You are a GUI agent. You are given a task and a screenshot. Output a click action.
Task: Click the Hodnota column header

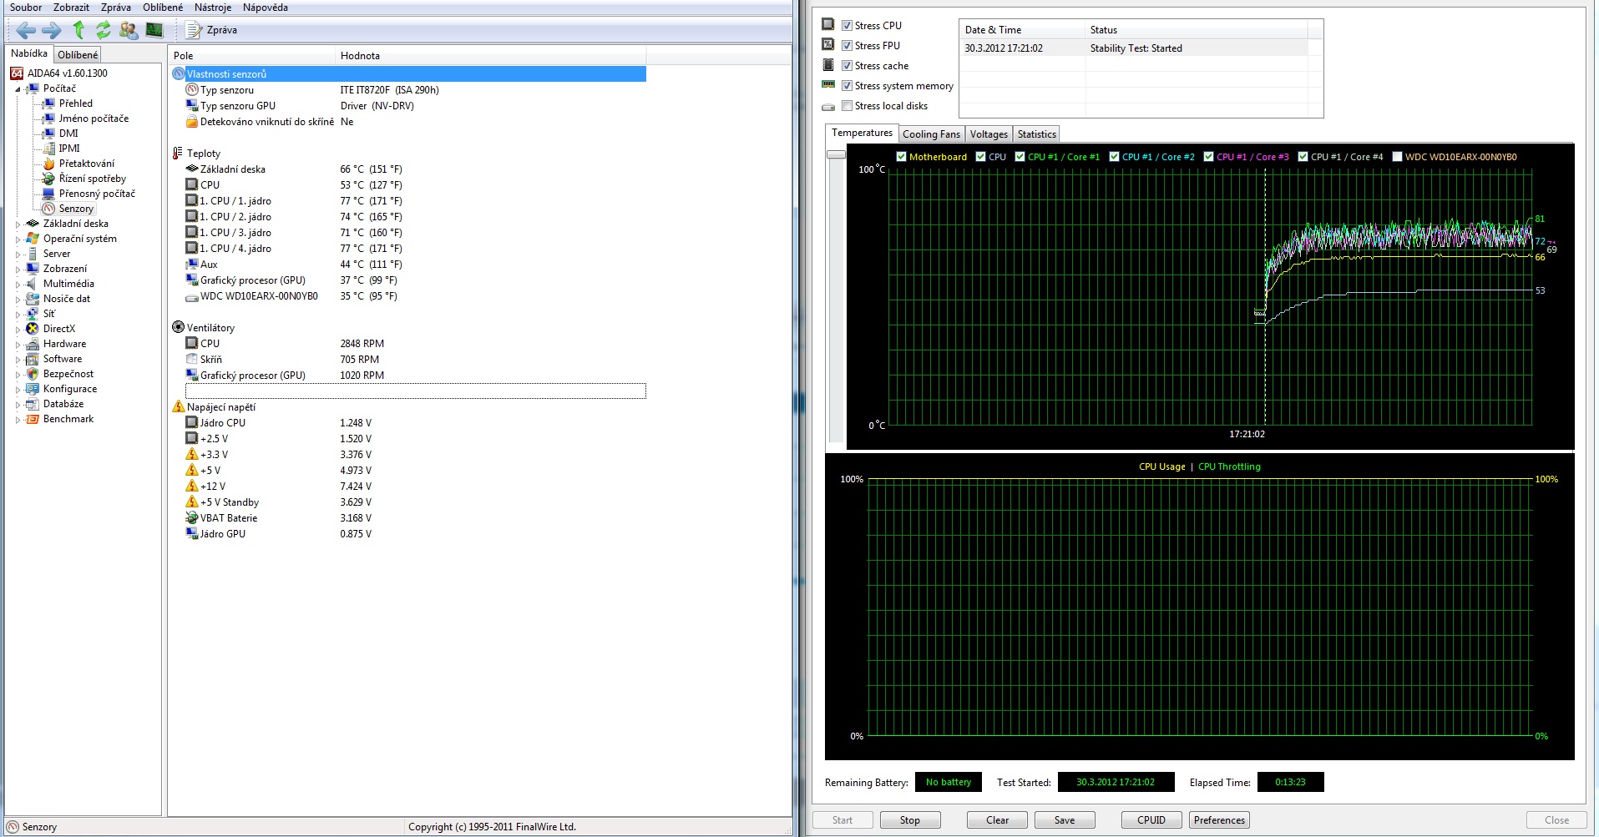point(360,56)
